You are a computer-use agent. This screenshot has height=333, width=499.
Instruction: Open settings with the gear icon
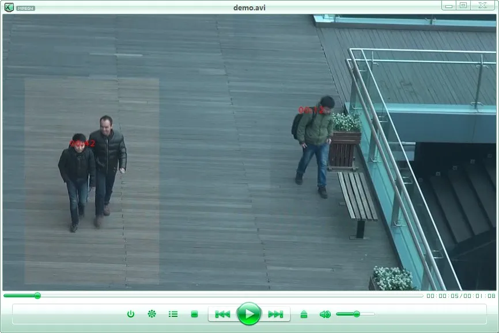coord(152,314)
